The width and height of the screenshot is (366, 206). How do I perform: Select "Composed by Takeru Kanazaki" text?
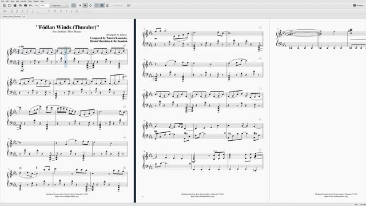109,38
